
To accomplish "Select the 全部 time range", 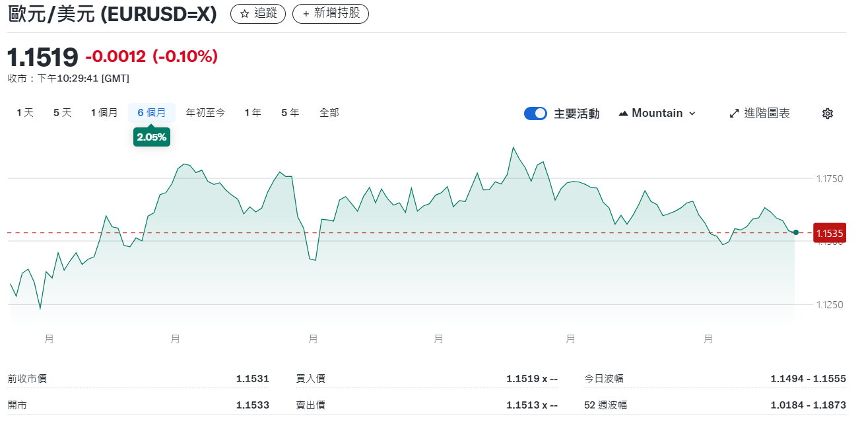I will 329,113.
